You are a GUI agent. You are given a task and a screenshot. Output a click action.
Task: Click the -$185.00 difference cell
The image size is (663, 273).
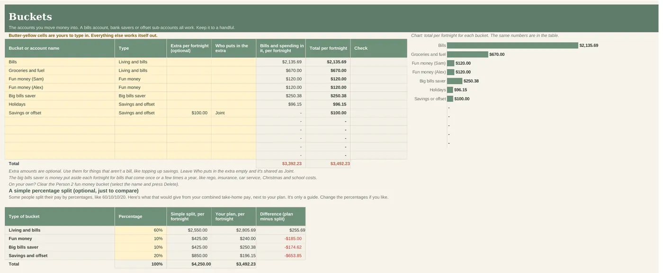(x=281, y=239)
